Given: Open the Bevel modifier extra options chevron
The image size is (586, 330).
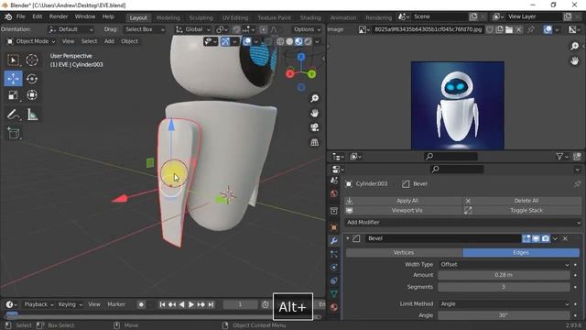Looking at the screenshot, I should pyautogui.click(x=555, y=238).
